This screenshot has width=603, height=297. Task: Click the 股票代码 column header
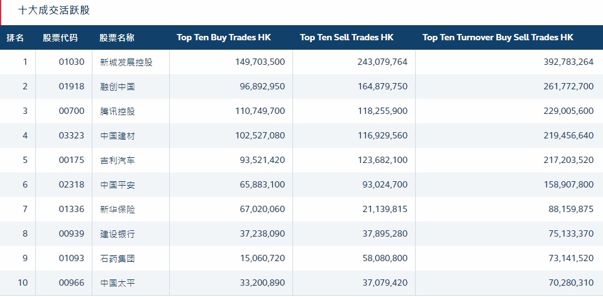pos(60,38)
